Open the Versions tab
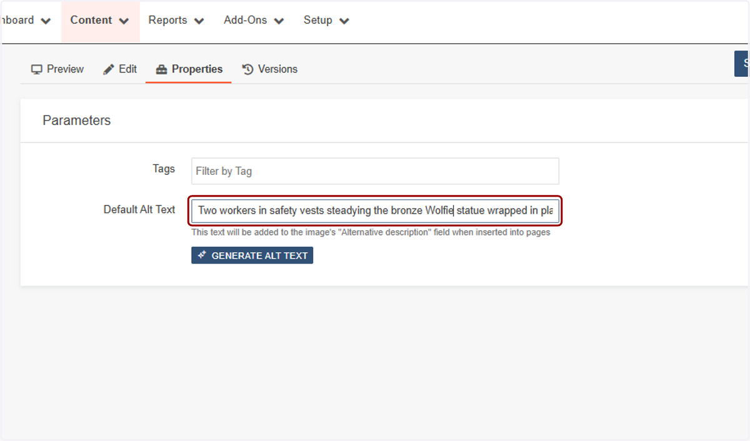 click(269, 69)
